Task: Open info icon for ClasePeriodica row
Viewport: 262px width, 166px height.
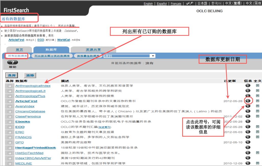Action: [248, 116]
